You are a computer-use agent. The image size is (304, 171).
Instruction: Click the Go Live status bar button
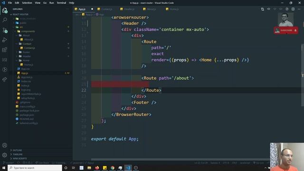tap(258, 163)
